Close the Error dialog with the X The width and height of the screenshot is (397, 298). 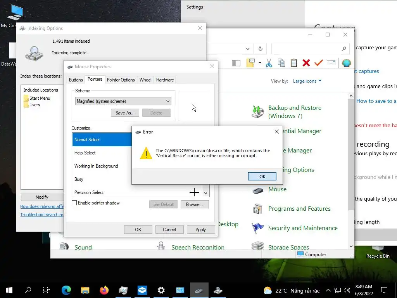point(277,132)
